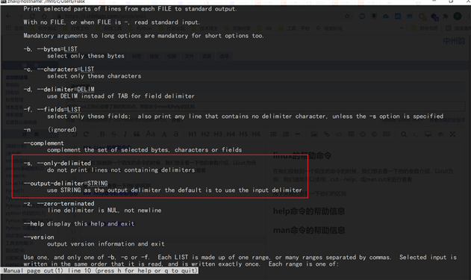
Task: Click 'Mandatory arguments to long options' line
Action: click(x=143, y=35)
